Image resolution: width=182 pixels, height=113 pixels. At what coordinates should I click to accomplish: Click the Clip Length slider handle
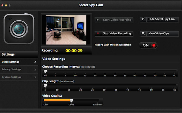(45, 86)
